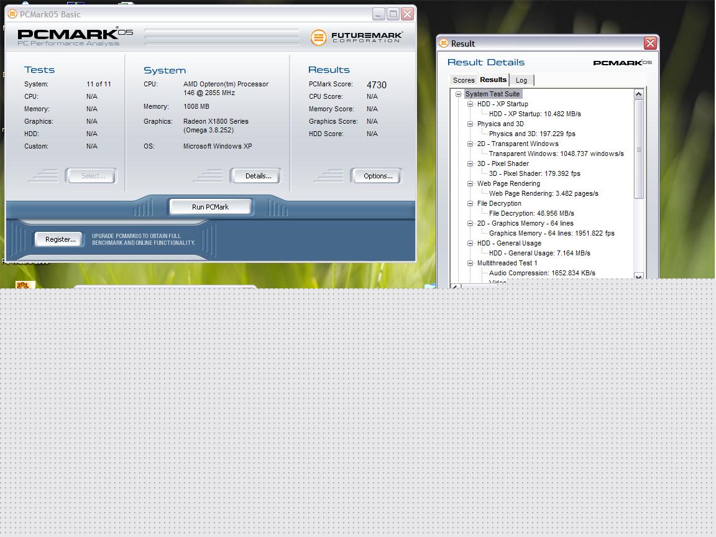
Task: Click the Radeon X1800 Series text
Action: pyautogui.click(x=216, y=121)
